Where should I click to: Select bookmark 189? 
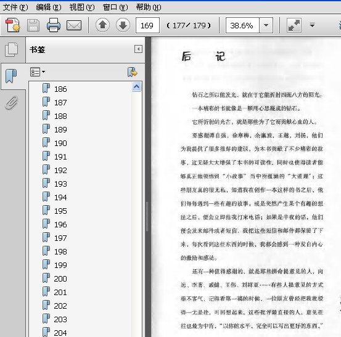(60, 130)
